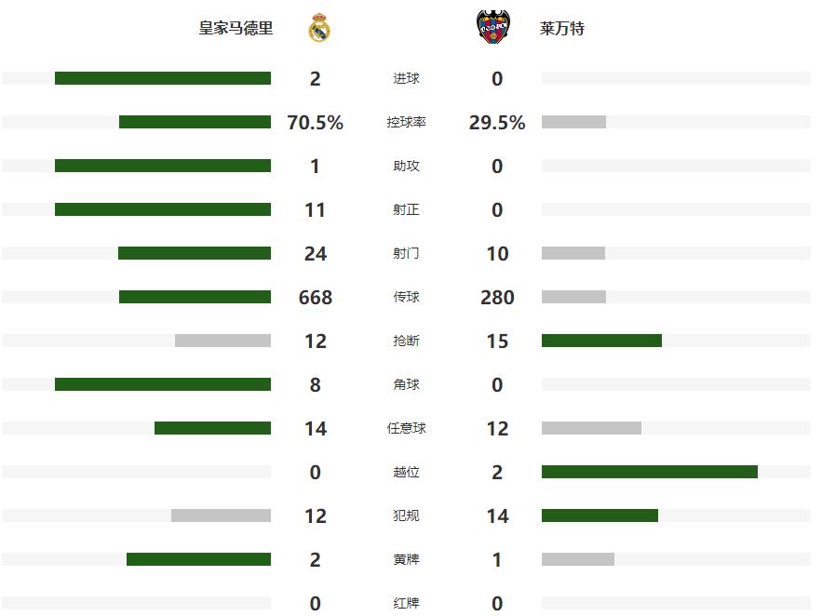This screenshot has height=616, width=822.
Task: Click Real Madrid's 70.5% possession value
Action: (315, 123)
